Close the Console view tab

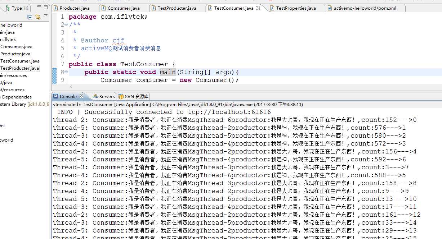(x=81, y=96)
